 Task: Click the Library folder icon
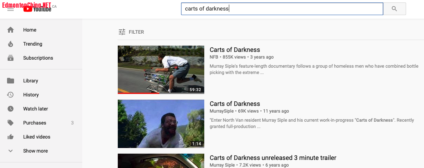(x=11, y=81)
